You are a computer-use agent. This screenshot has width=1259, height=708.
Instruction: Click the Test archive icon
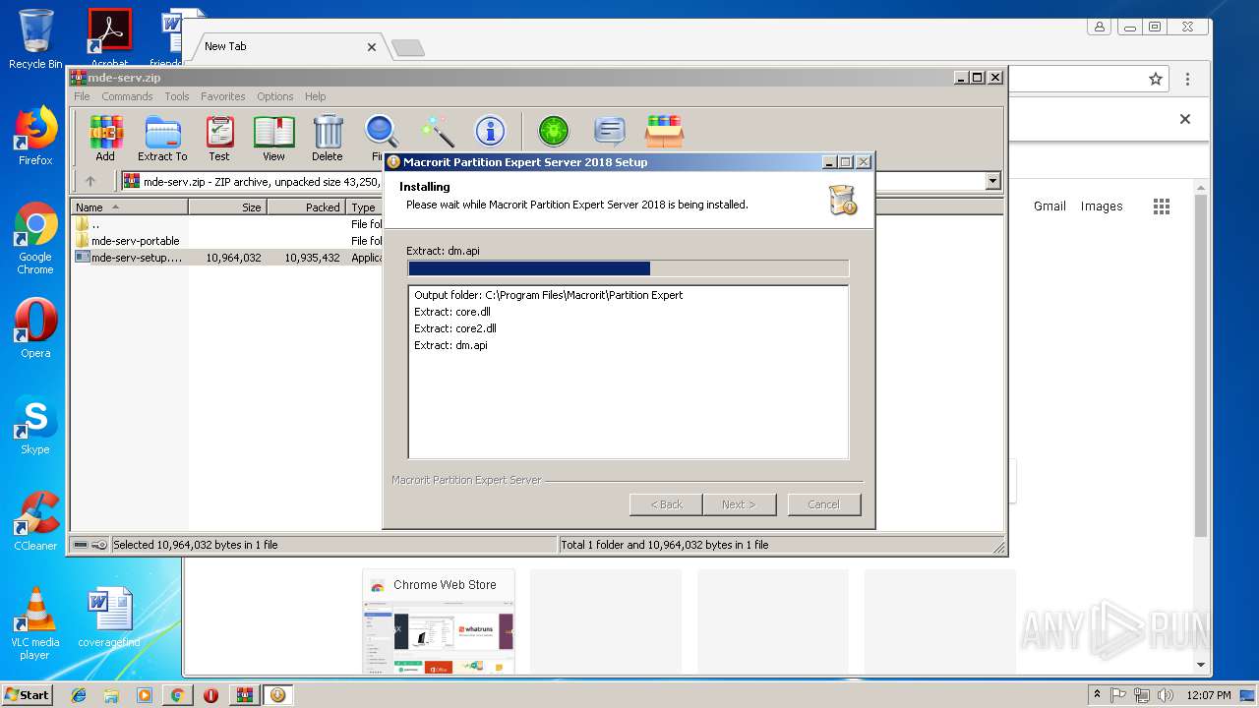(219, 138)
